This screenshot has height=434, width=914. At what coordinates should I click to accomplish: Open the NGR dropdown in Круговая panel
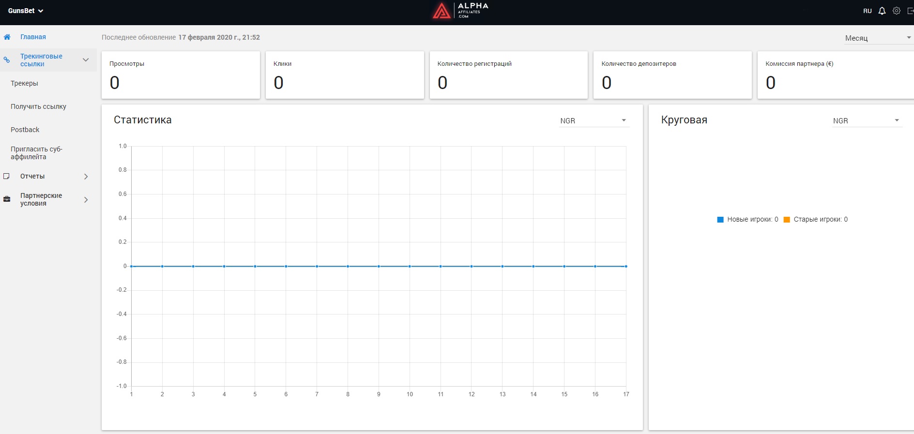click(x=866, y=120)
